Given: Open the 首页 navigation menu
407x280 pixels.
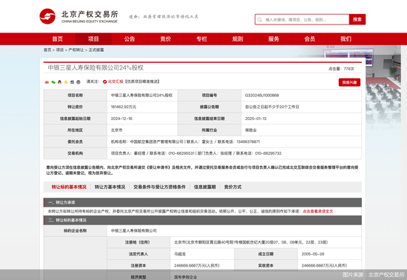Looking at the screenshot, I should click(x=58, y=39).
